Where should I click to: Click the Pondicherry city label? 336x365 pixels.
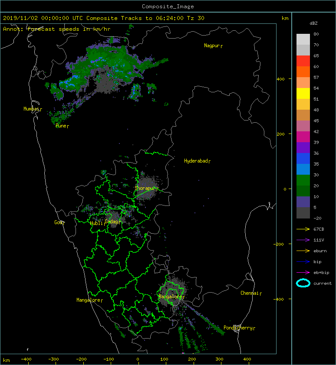(238, 328)
